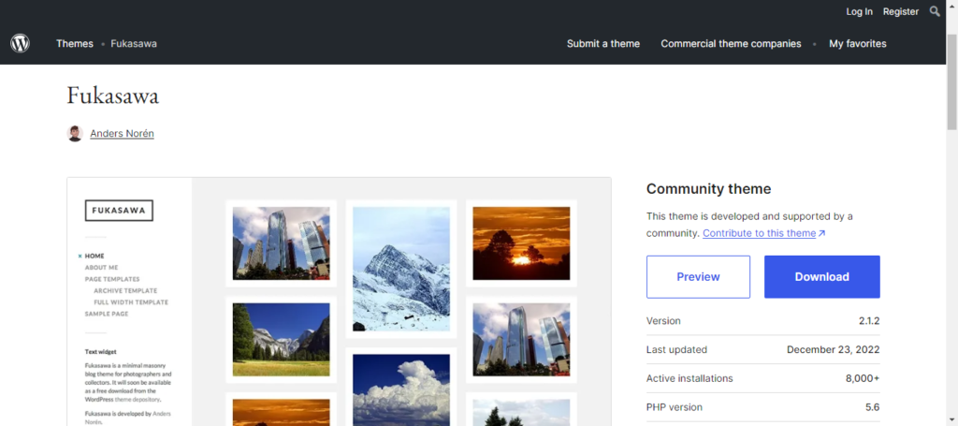Click HOME in the screenshot sidebar
Screen dimensions: 958x426
pos(94,257)
